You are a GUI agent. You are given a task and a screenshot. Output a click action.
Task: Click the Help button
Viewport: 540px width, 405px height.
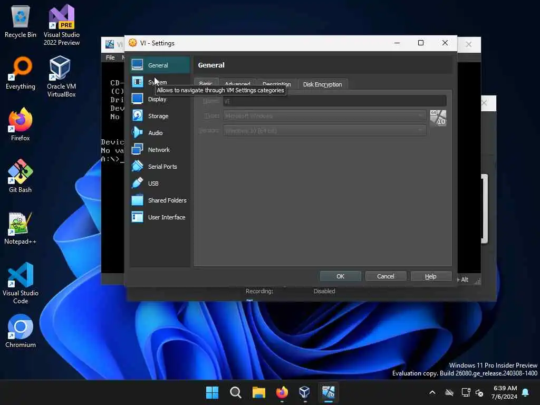point(430,276)
